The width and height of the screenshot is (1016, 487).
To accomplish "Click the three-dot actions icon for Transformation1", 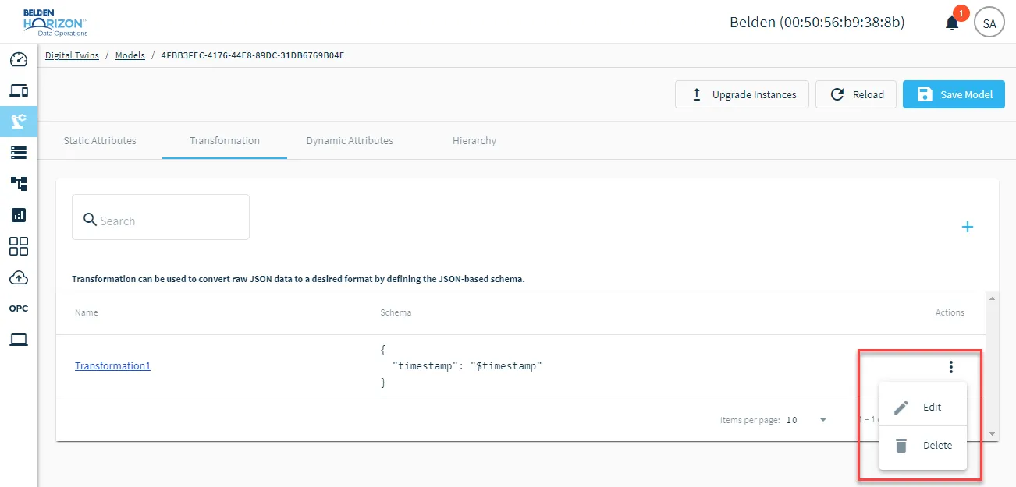I will (x=950, y=367).
